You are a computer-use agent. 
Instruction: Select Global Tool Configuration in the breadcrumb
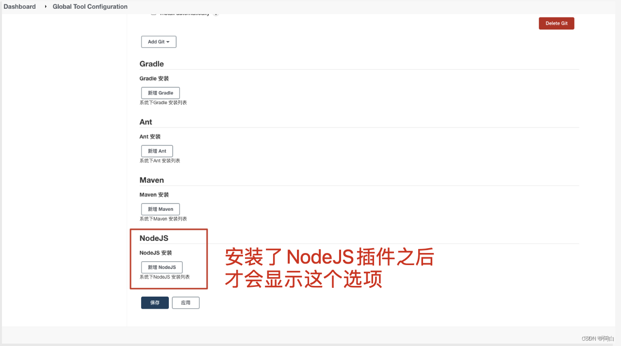click(x=90, y=6)
